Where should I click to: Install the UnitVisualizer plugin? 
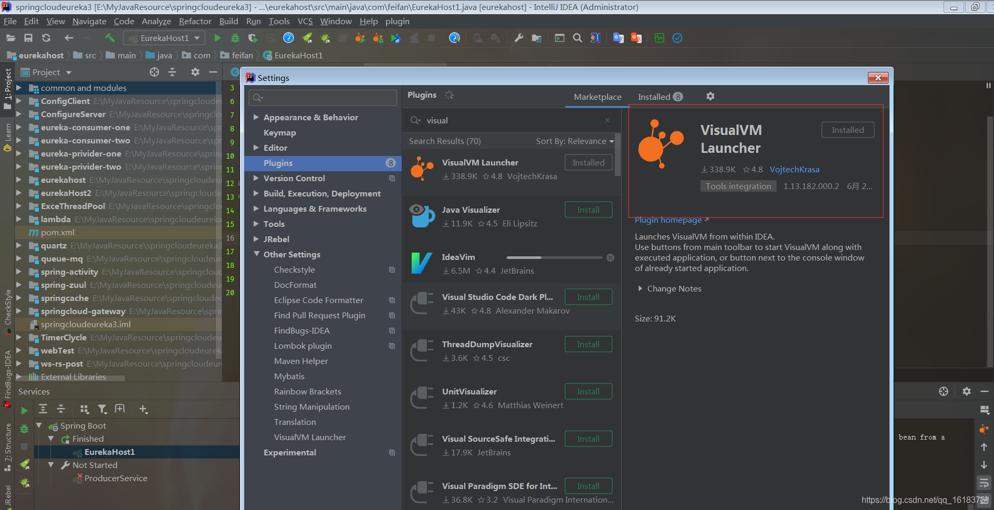point(588,391)
